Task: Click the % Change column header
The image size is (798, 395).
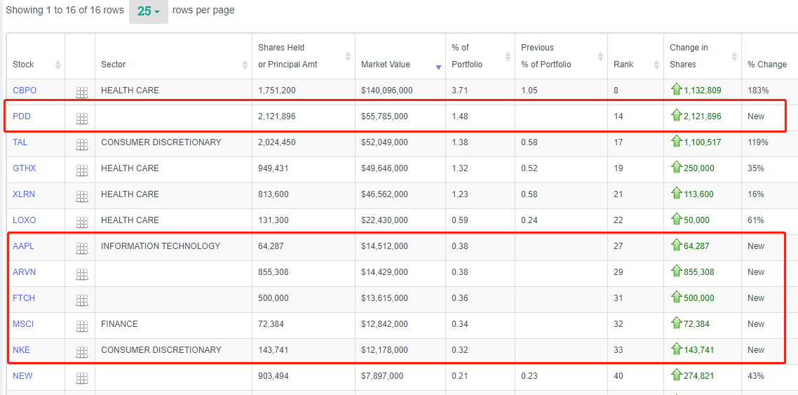Action: [767, 65]
